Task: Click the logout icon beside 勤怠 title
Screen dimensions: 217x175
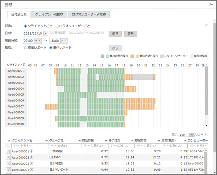Action: pos(211,5)
